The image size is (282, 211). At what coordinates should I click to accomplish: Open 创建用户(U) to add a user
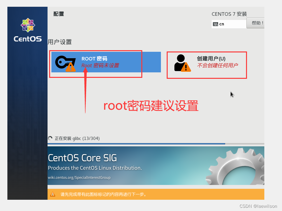[x=207, y=62]
